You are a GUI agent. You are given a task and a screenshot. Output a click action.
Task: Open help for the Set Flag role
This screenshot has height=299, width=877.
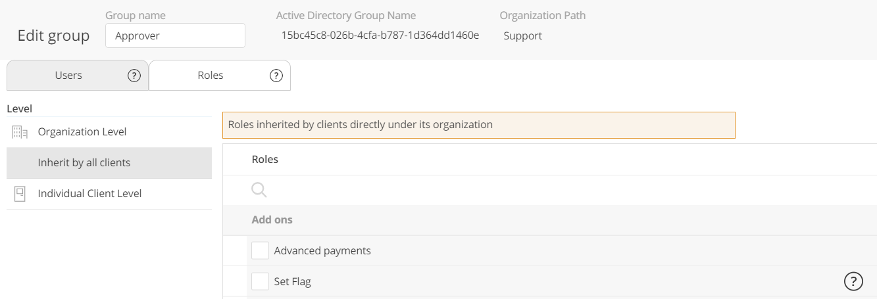click(853, 282)
